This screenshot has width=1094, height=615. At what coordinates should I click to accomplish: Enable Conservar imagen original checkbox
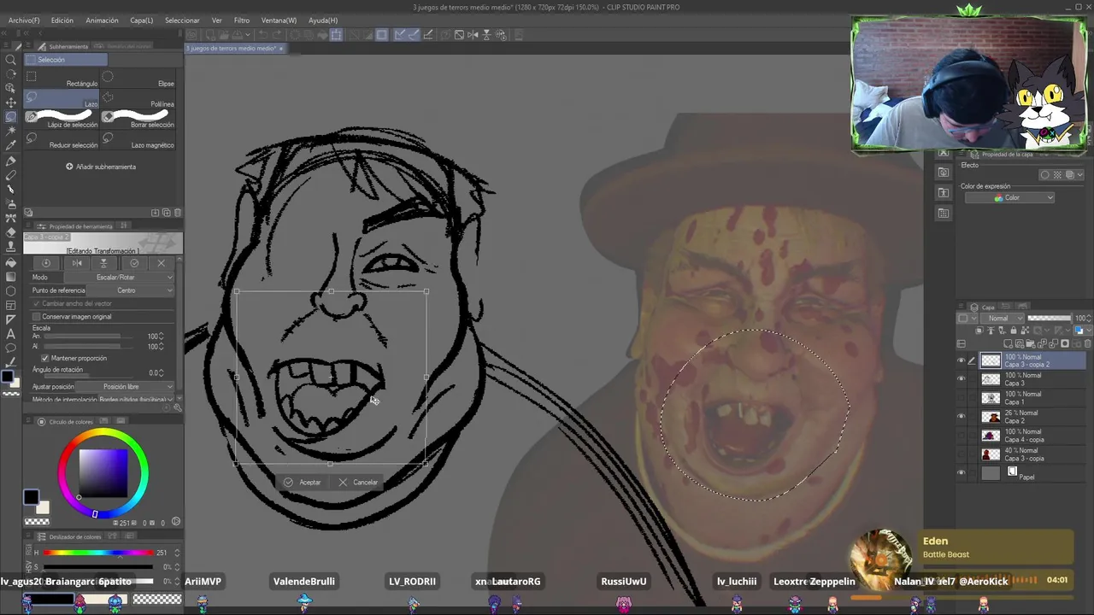37,317
